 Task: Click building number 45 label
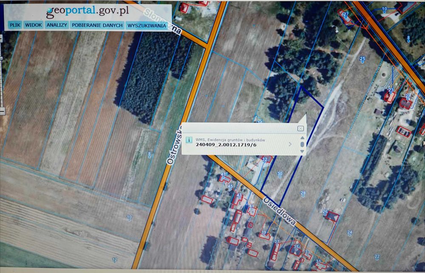[x=230, y=186]
